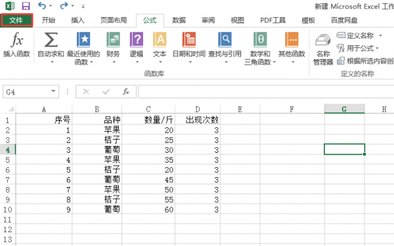Open More Functions (其他函数) icon
Image resolution: width=394 pixels, height=246 pixels.
coord(292,39)
